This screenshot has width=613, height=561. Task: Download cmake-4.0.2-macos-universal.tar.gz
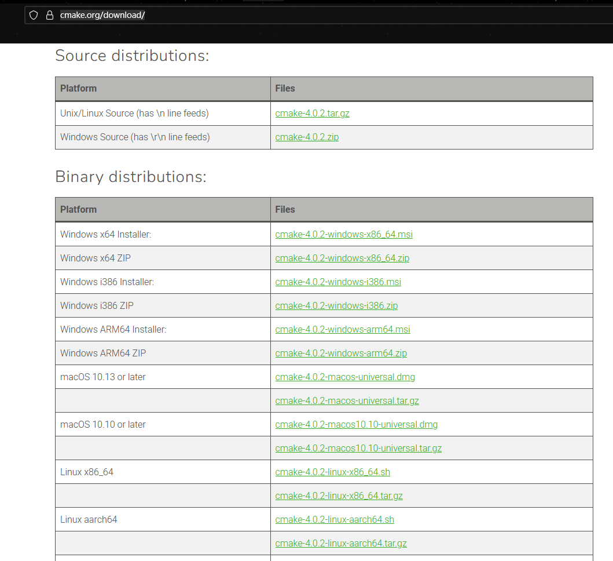[x=347, y=401]
